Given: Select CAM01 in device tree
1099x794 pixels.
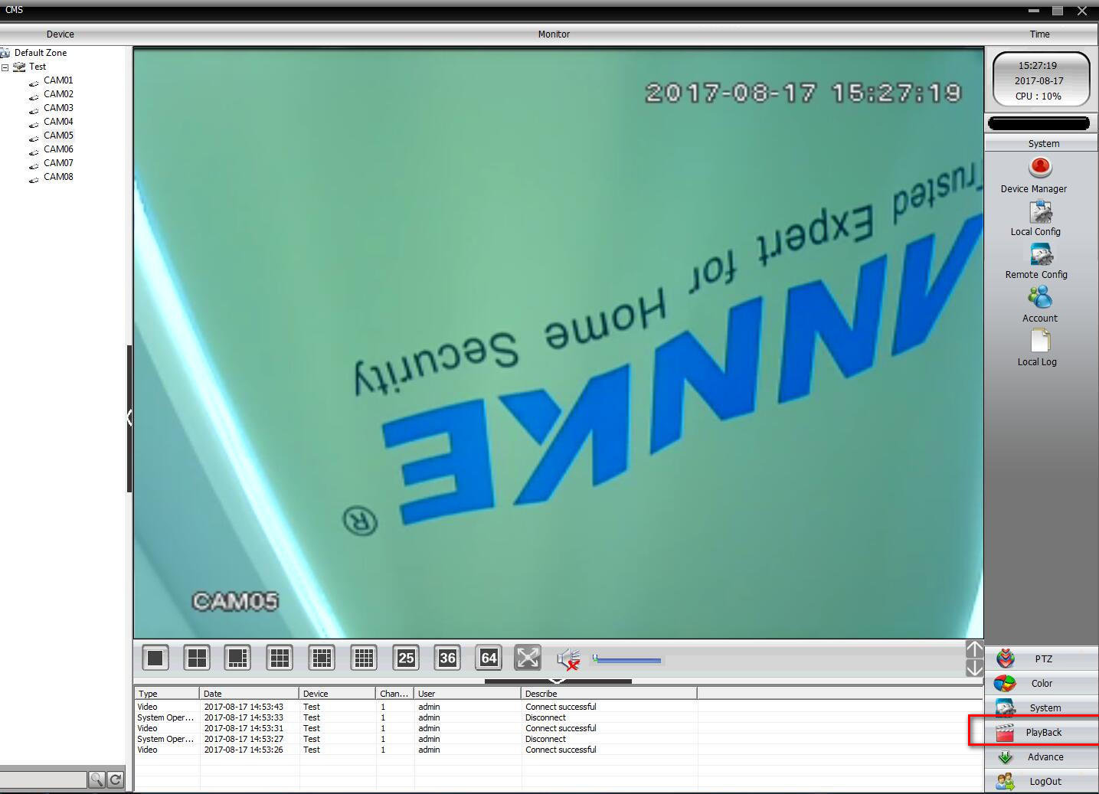Looking at the screenshot, I should tap(58, 80).
